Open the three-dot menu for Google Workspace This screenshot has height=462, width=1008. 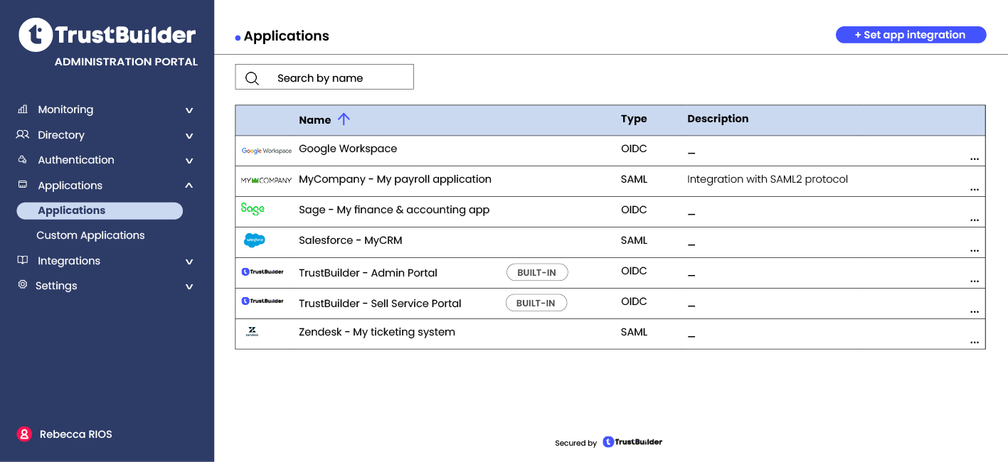pyautogui.click(x=975, y=160)
